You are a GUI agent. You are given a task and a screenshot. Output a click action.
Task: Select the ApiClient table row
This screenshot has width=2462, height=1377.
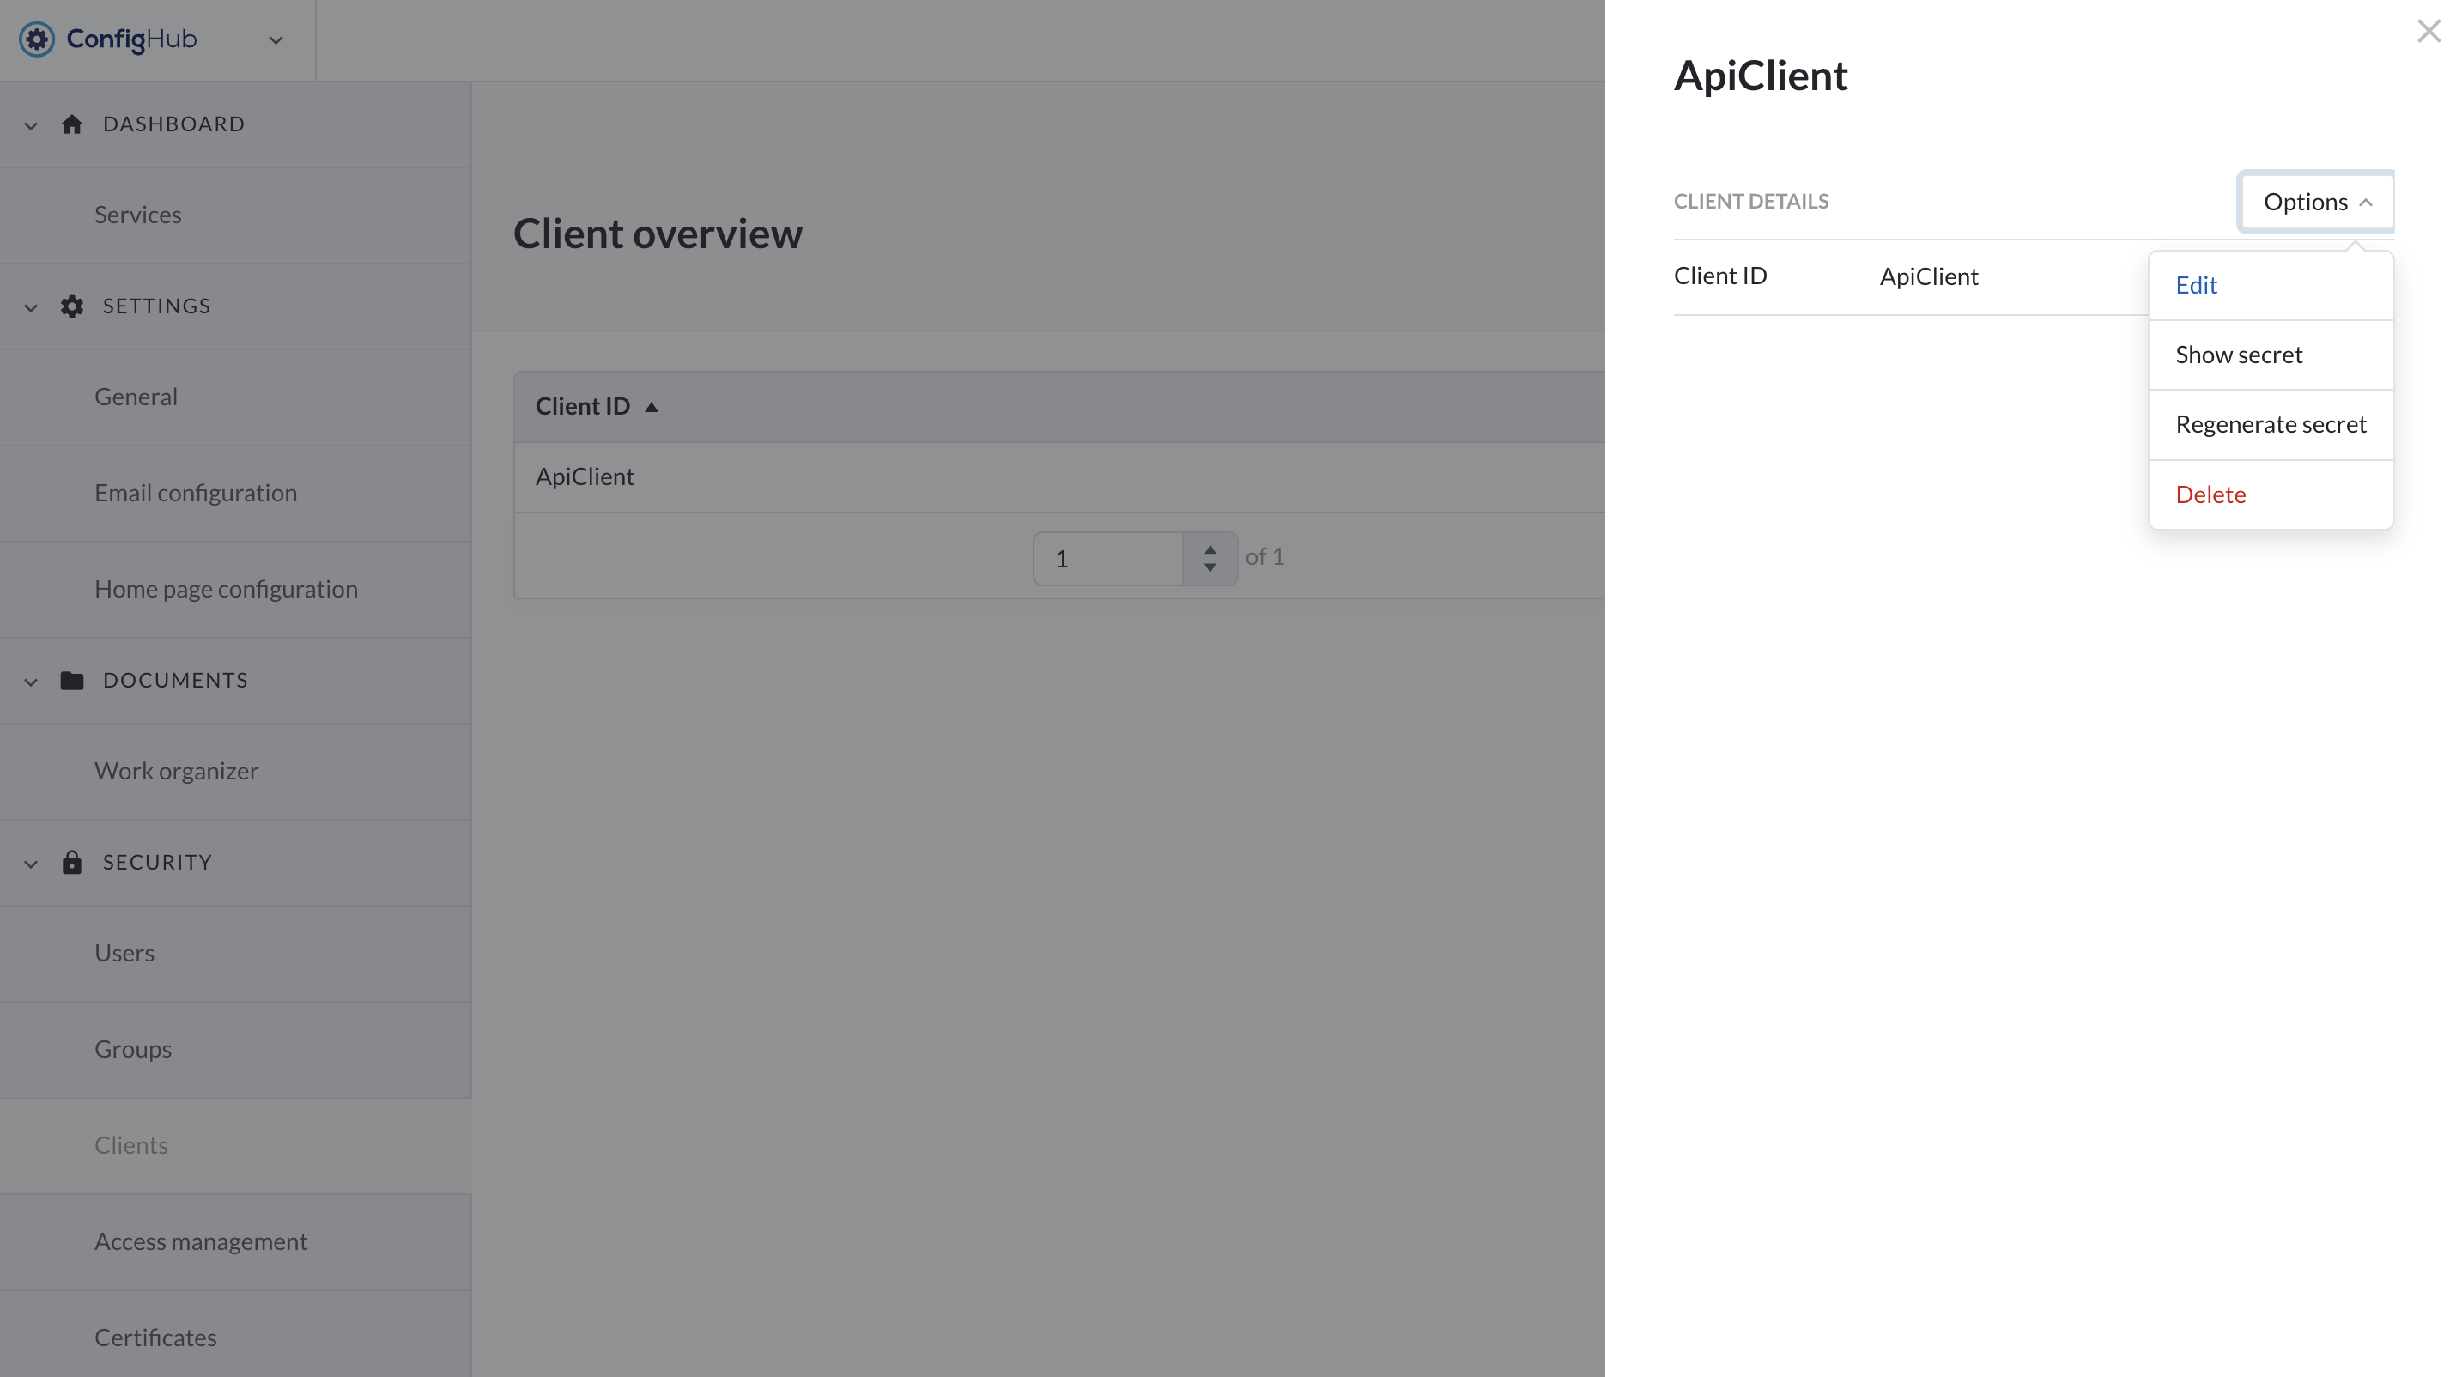(585, 476)
